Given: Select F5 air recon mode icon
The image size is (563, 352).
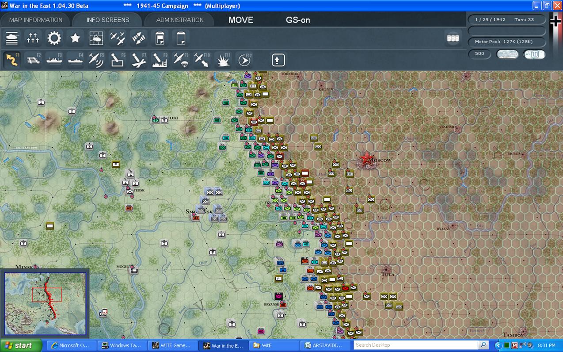Looking at the screenshot, I should pyautogui.click(x=96, y=60).
